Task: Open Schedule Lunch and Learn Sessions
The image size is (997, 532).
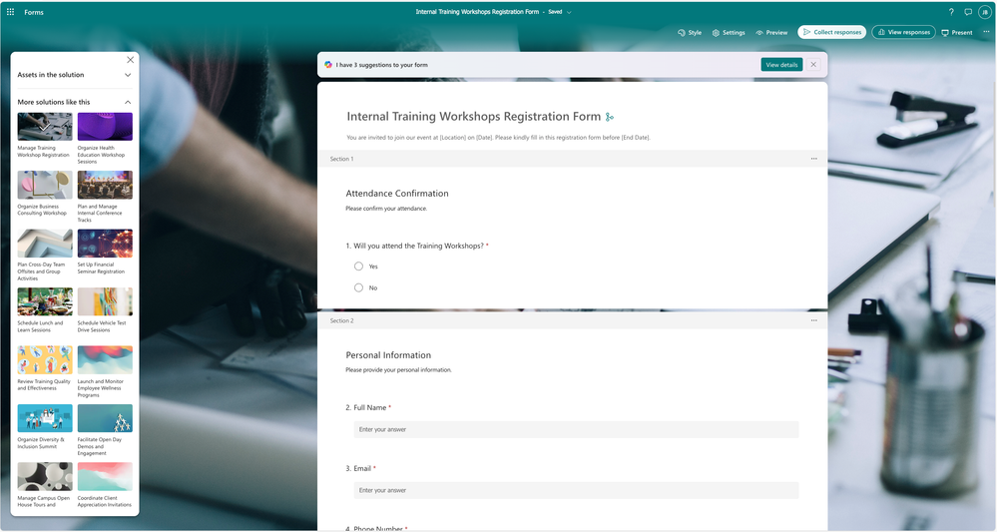Action: tap(45, 310)
